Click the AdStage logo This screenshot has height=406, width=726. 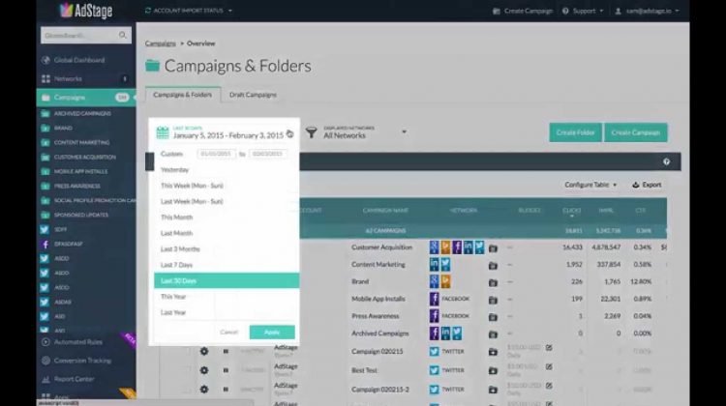(x=86, y=11)
